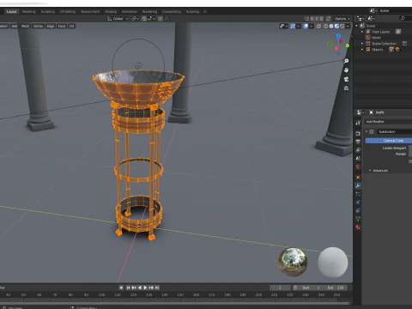The height and width of the screenshot is (309, 412).
Task: Expand Scene Collection in outliner
Action: click(362, 44)
